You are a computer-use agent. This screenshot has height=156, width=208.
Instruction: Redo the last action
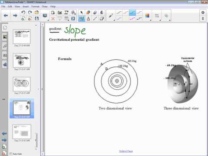tap(30, 13)
